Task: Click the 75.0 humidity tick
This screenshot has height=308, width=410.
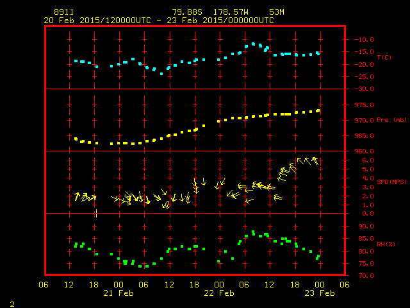Action: coord(366,264)
